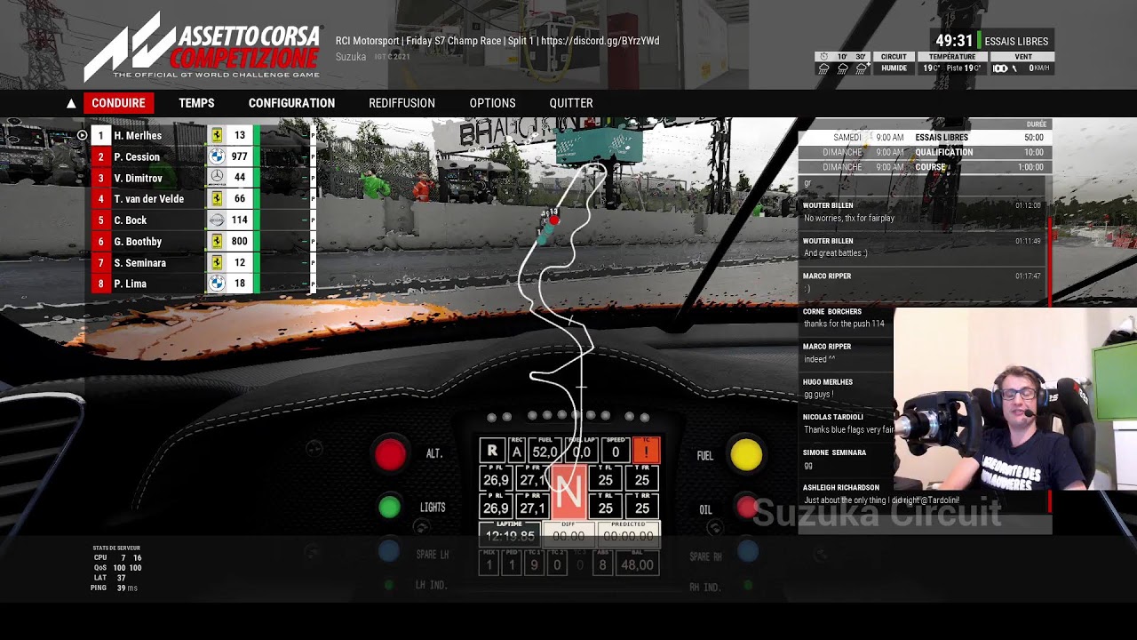The height and width of the screenshot is (640, 1137).
Task: Push the red OIL dashboard button
Action: (x=746, y=508)
